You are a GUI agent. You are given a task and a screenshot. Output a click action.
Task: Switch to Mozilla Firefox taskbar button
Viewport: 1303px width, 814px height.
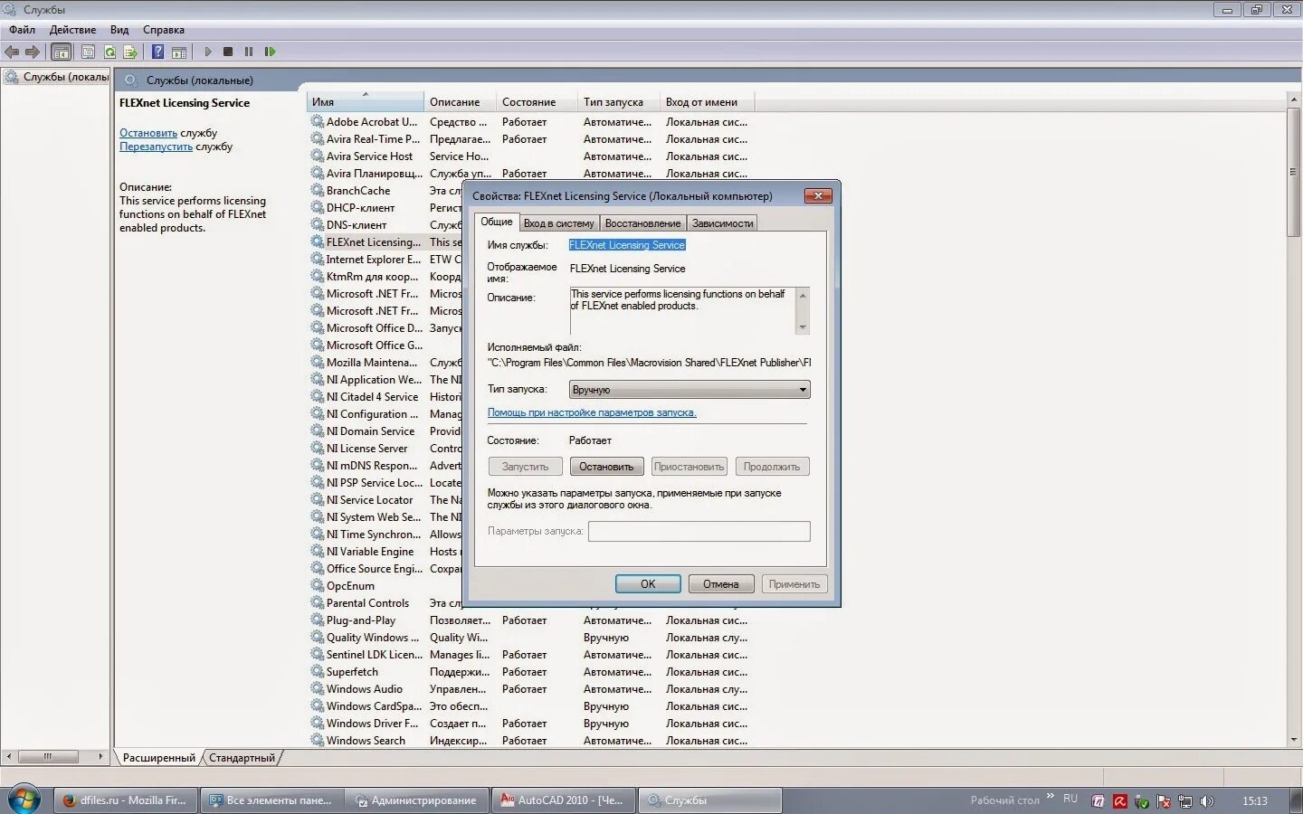coord(126,800)
